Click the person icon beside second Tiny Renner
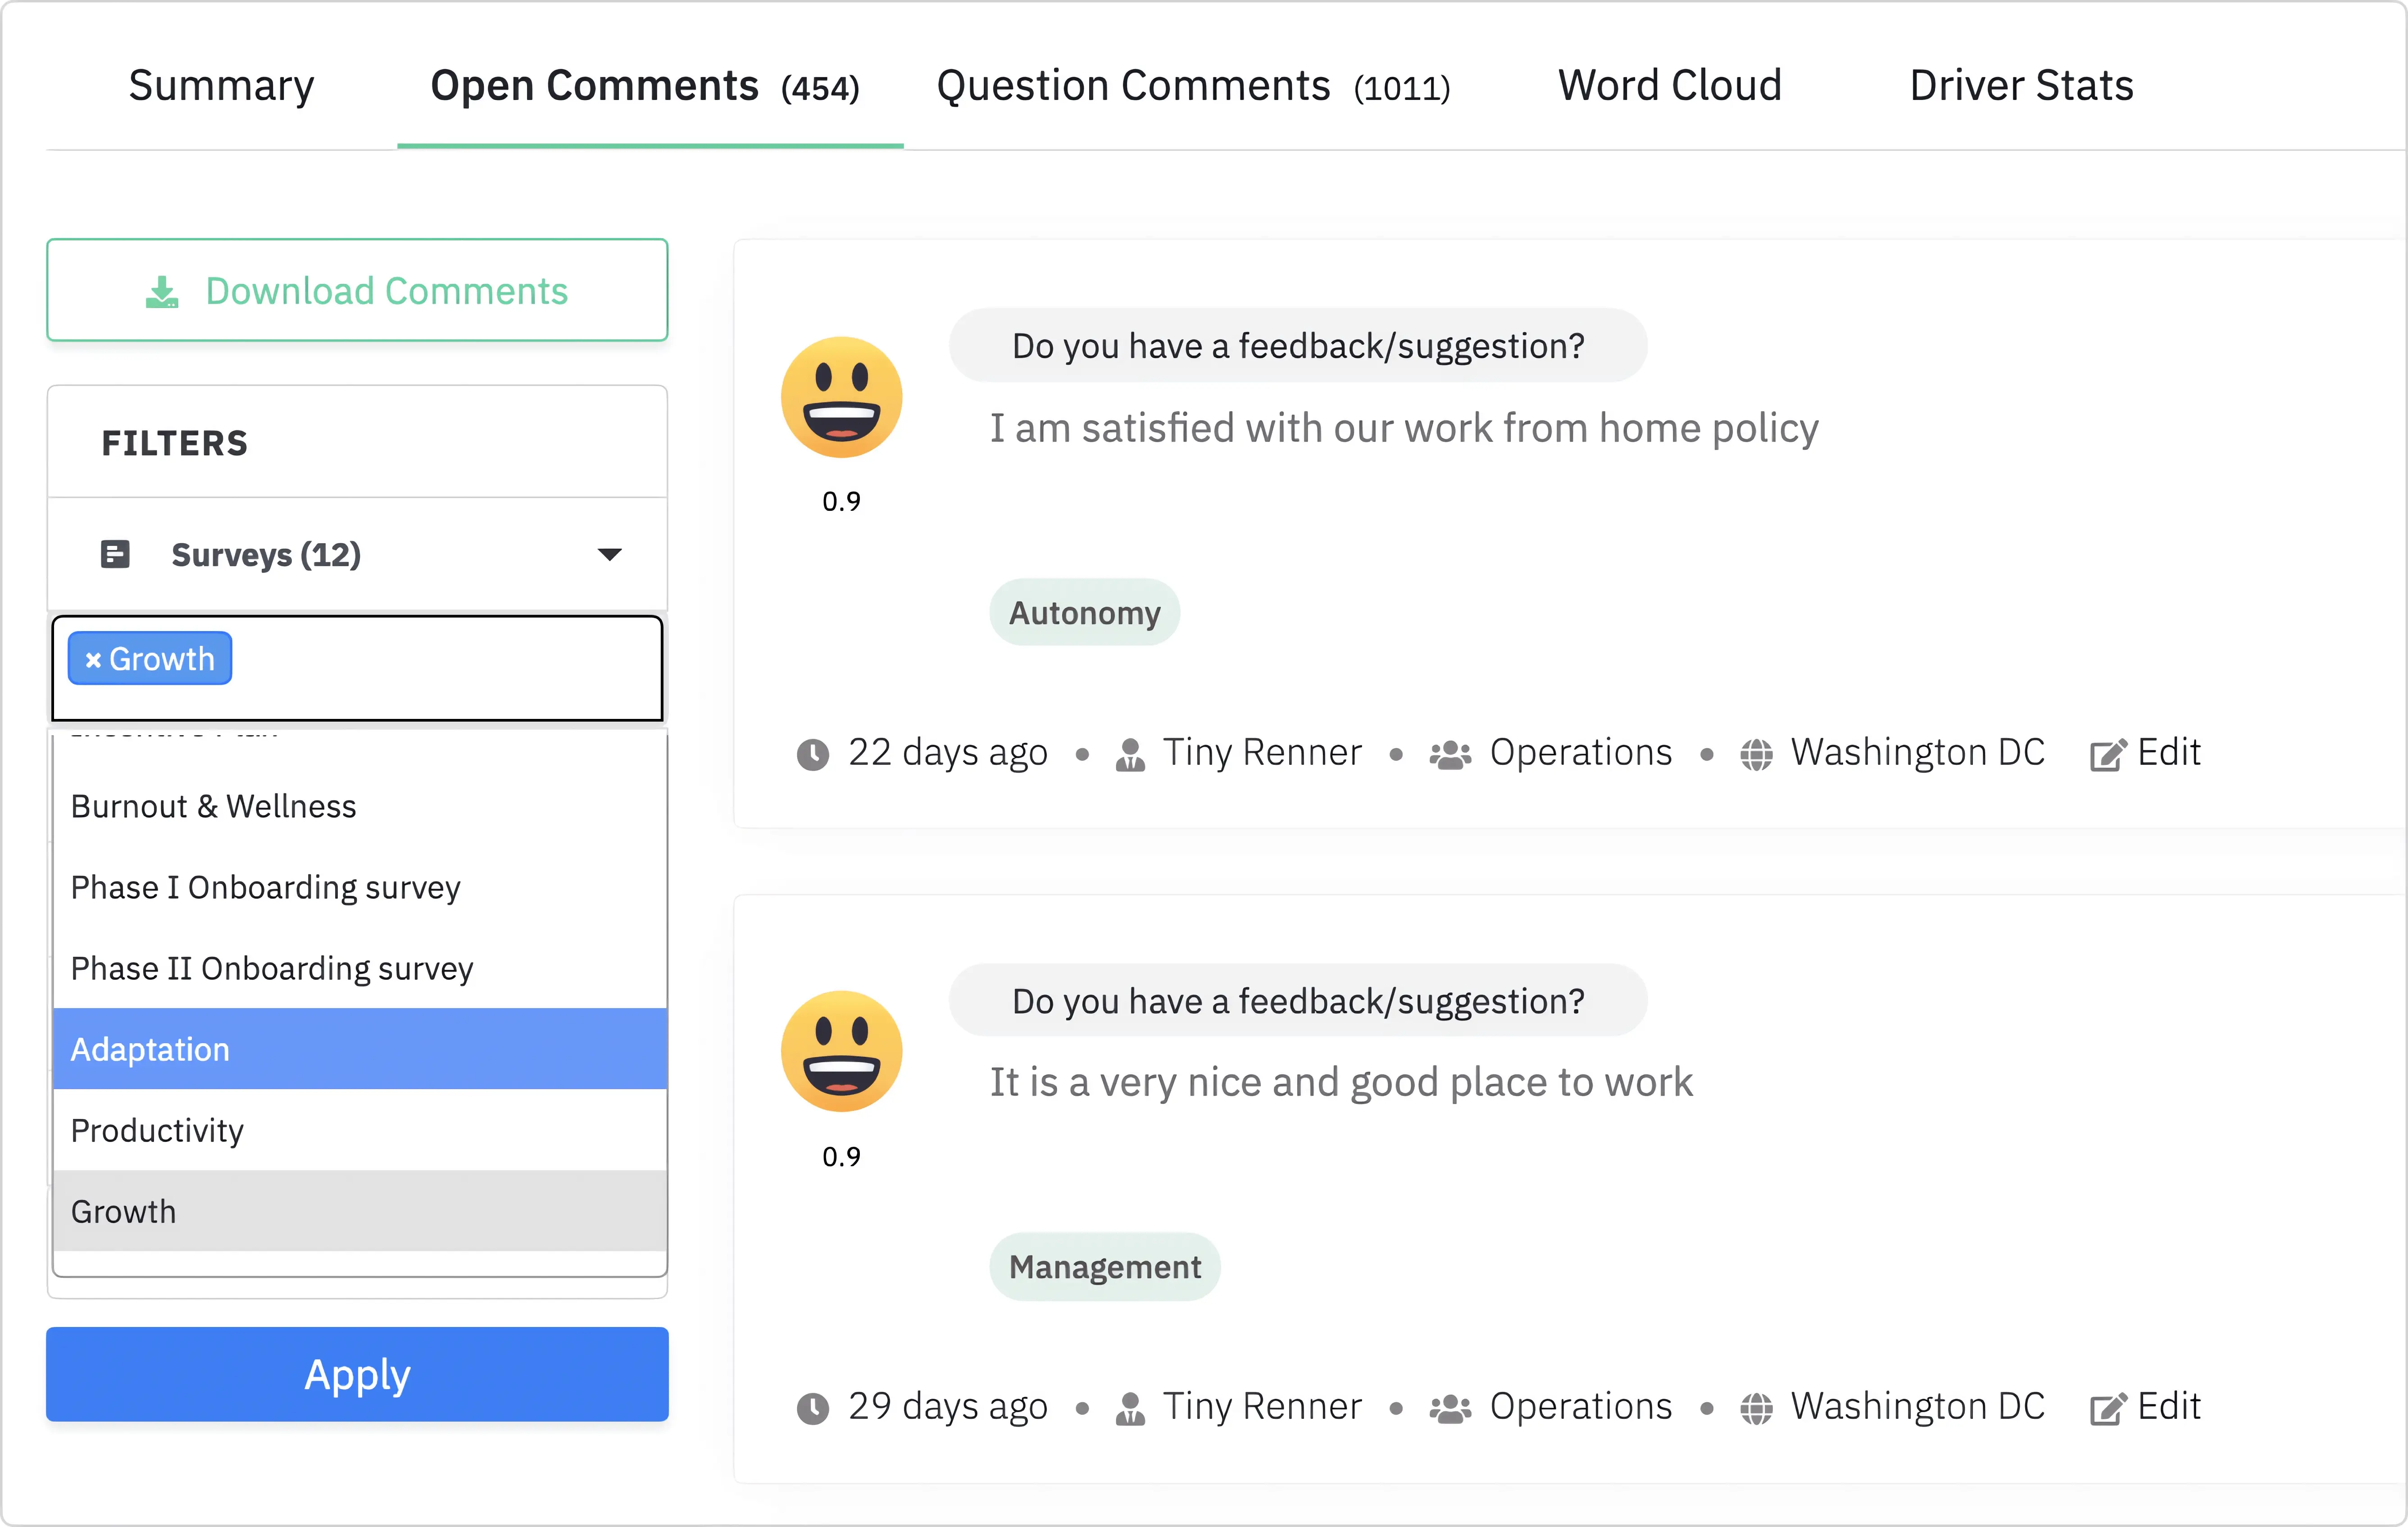 1130,1408
